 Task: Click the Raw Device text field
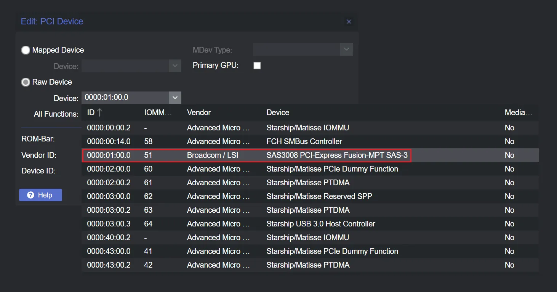(x=125, y=98)
